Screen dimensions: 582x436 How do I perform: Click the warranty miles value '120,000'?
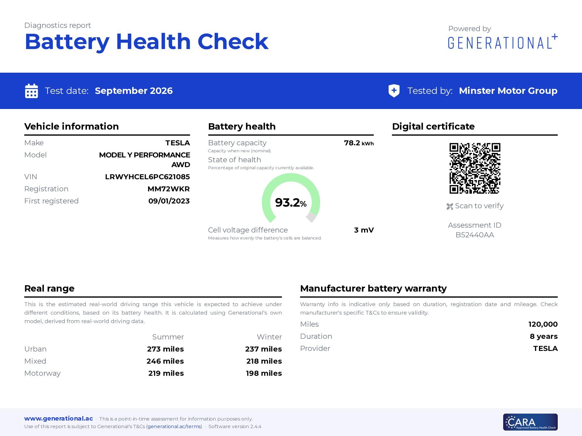543,324
